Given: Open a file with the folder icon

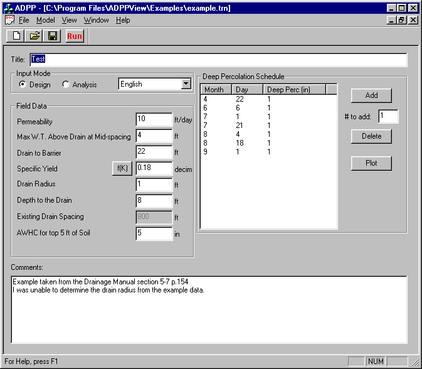Looking at the screenshot, I should [35, 36].
